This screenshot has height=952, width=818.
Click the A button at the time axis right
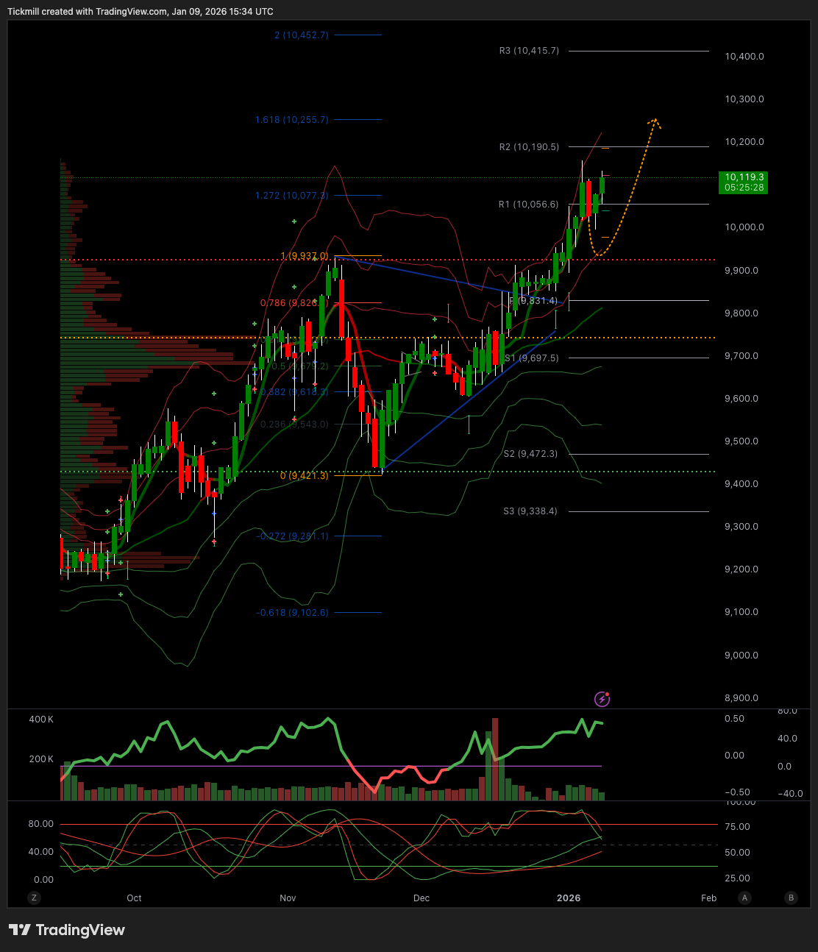744,898
